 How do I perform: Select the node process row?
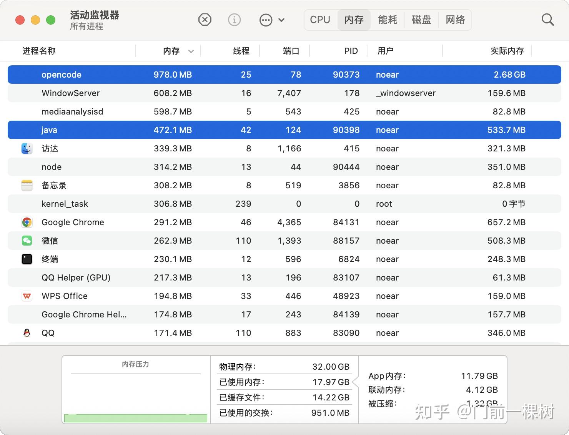pos(284,167)
